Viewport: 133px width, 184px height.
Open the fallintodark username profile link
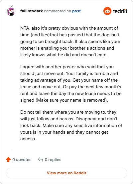click(x=32, y=11)
